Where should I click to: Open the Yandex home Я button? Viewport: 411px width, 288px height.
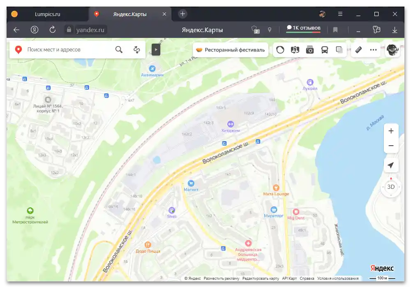click(35, 30)
